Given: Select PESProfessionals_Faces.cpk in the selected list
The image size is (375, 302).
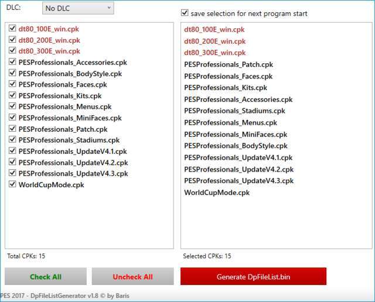Looking at the screenshot, I should point(228,76).
